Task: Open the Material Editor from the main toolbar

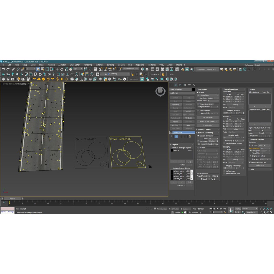Action: pos(177,69)
